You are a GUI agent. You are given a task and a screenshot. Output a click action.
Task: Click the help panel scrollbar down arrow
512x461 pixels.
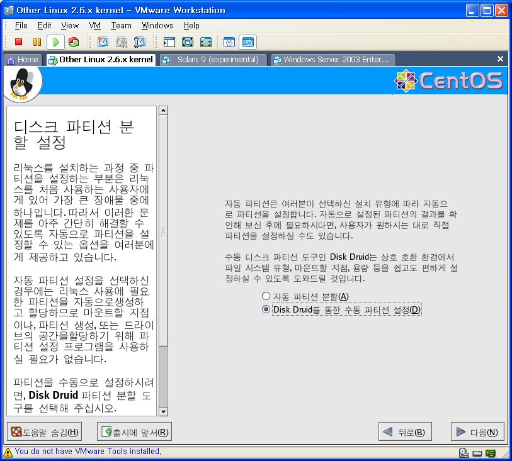click(x=164, y=411)
